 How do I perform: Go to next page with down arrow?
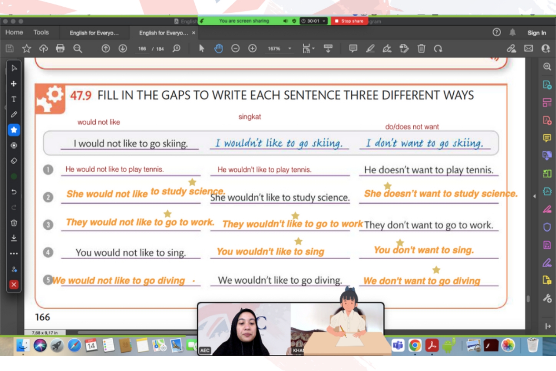tap(123, 48)
